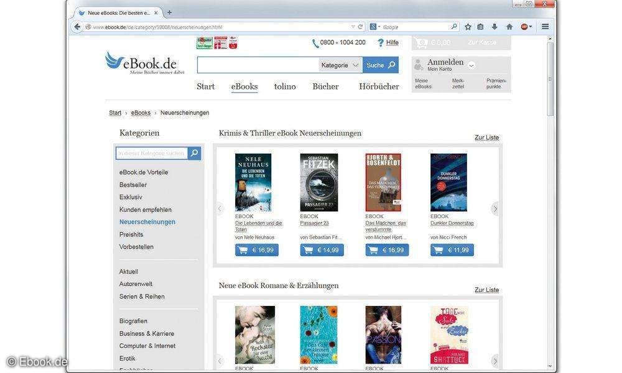Open the Adblock Plus toolbar icon
Viewport: 622px width, 373px height.
[x=523, y=27]
